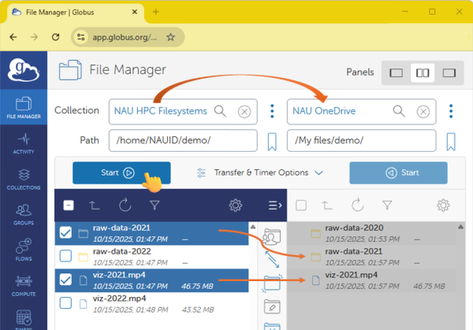Screen dimensions: 473x330
Task: Click the /My files/demo/ path field
Action: tap(361, 141)
